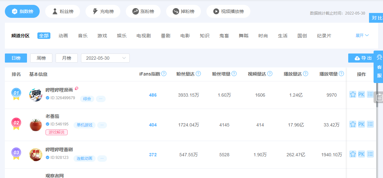Show the 粉丝量达 help icon
383x178 pixels.
tap(198, 74)
